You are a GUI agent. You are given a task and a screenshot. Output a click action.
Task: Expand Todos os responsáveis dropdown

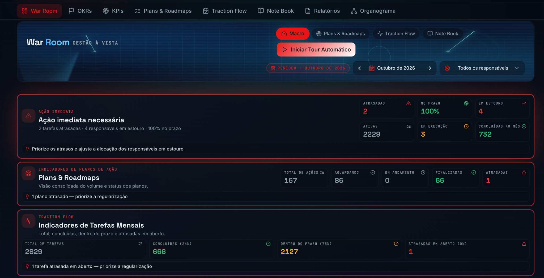[482, 68]
